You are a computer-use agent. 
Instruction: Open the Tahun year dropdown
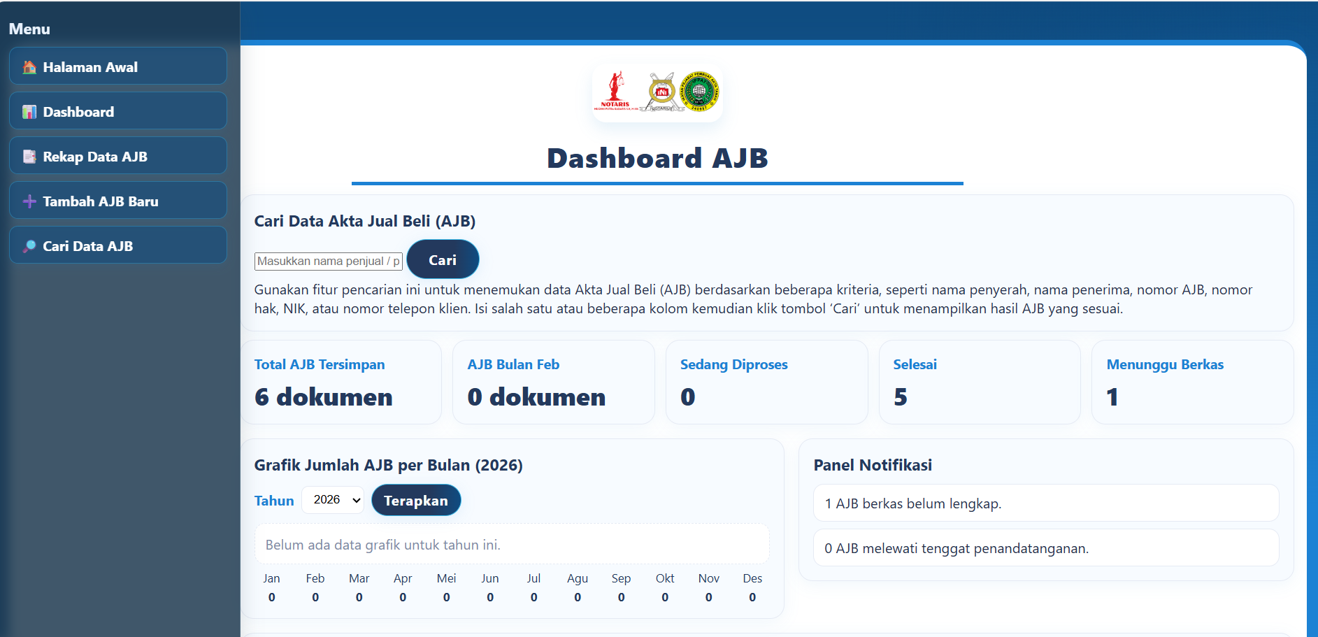332,500
